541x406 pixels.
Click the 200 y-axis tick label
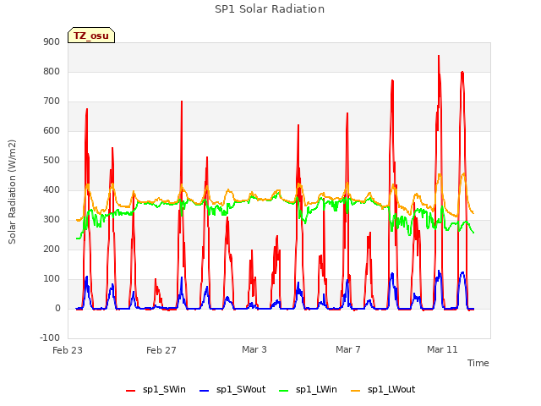coord(52,250)
